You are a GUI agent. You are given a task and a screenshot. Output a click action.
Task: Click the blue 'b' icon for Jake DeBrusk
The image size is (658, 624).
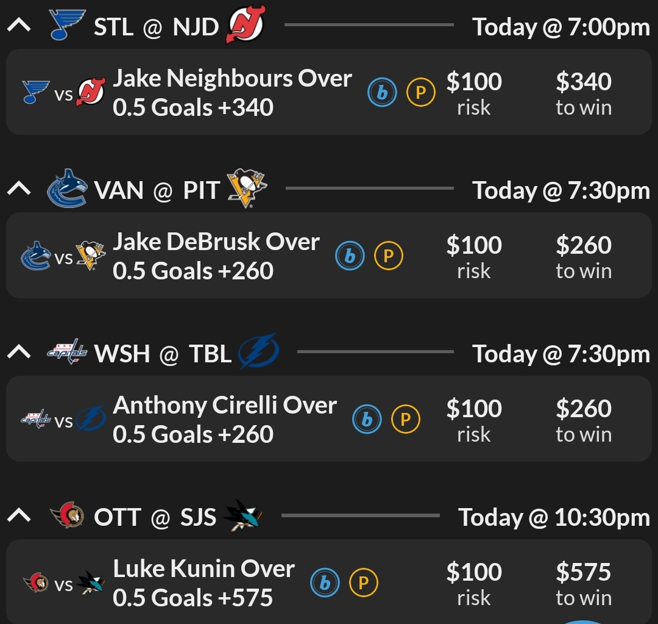350,257
